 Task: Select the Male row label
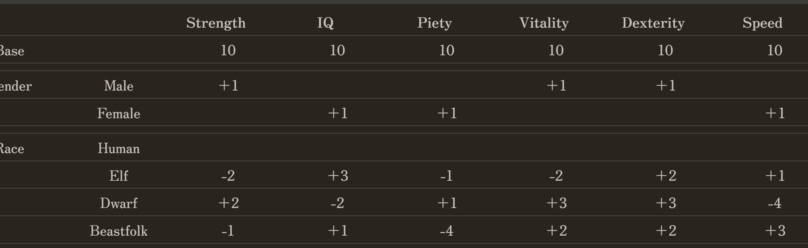coord(118,86)
